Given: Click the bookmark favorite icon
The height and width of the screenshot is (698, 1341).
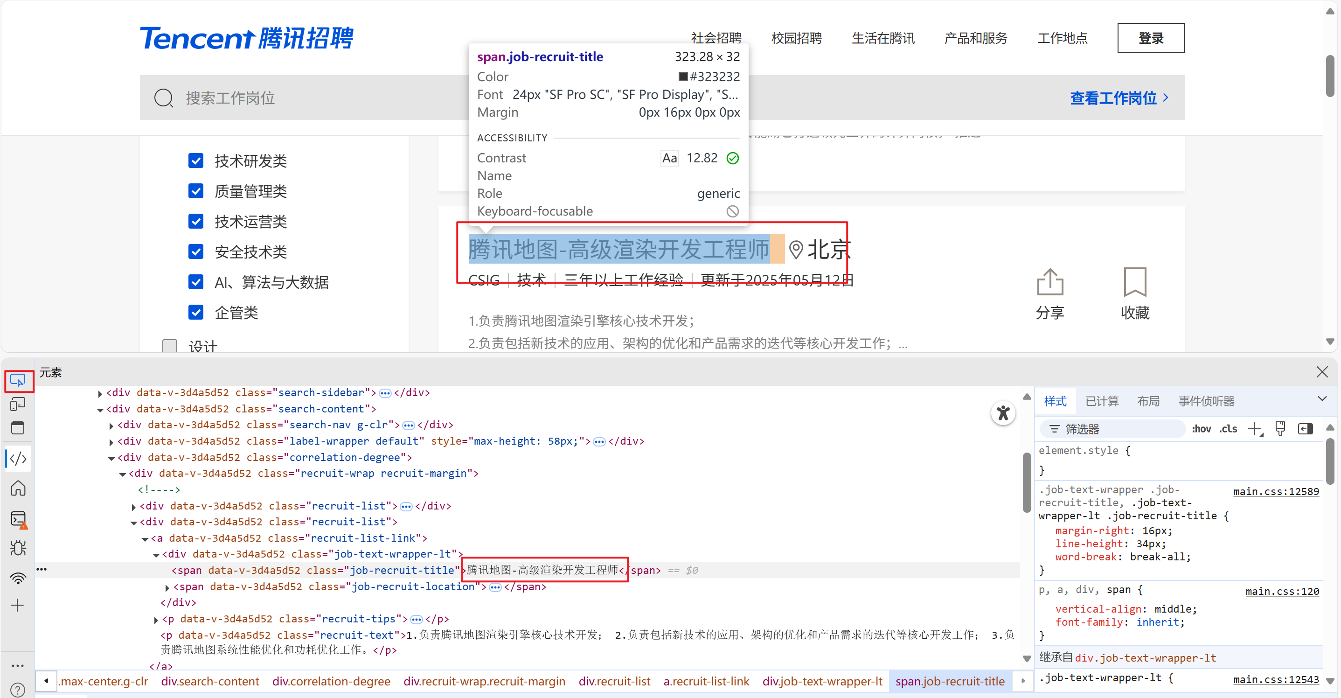Looking at the screenshot, I should point(1135,282).
